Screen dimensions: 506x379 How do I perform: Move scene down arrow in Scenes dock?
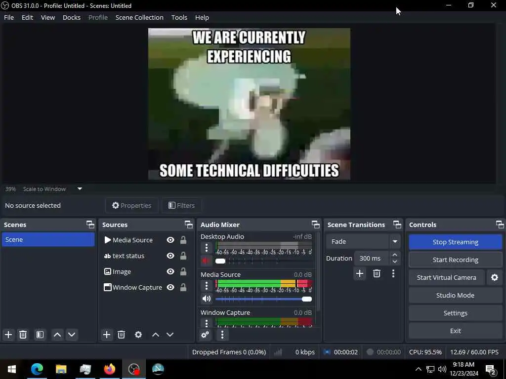(x=72, y=335)
